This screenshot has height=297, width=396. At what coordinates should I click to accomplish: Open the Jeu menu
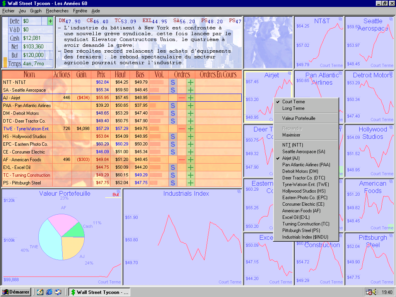(22, 11)
